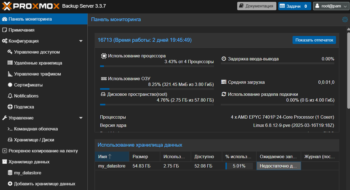Click the disk icon beside Хранилище / Диски
Image resolution: width=350 pixels, height=190 pixels.
coord(10,140)
